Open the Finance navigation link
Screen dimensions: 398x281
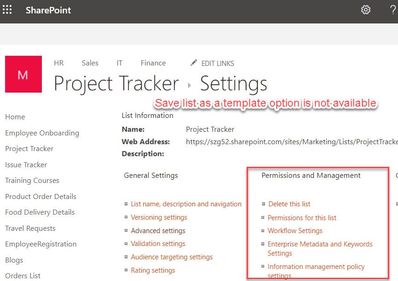tap(153, 63)
